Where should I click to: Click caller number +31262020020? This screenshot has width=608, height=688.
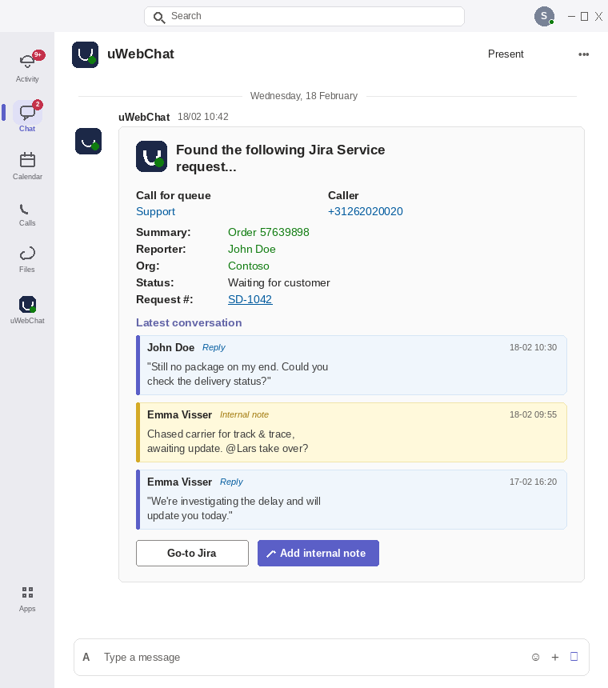coord(365,211)
